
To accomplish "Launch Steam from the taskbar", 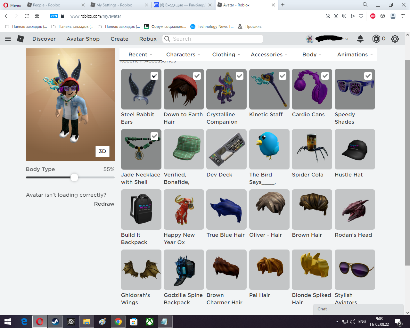I will [55, 322].
